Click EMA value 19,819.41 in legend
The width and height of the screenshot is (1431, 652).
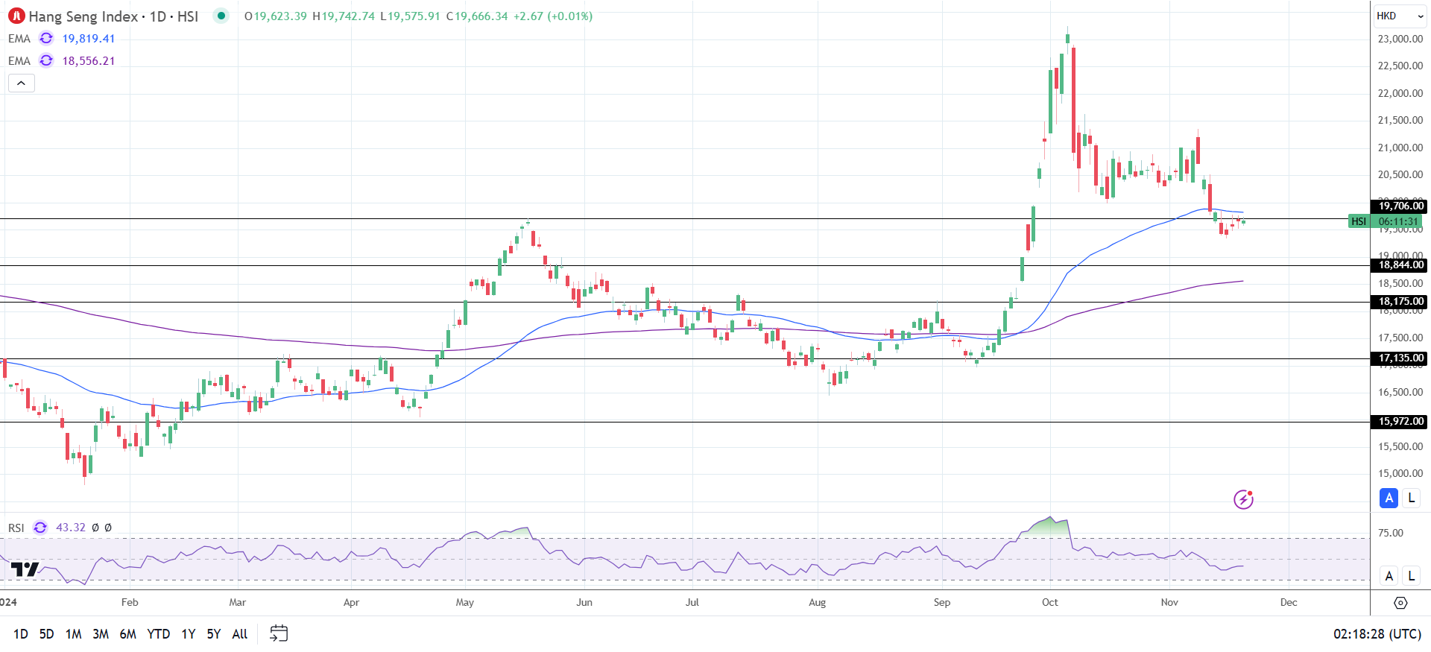(x=89, y=38)
